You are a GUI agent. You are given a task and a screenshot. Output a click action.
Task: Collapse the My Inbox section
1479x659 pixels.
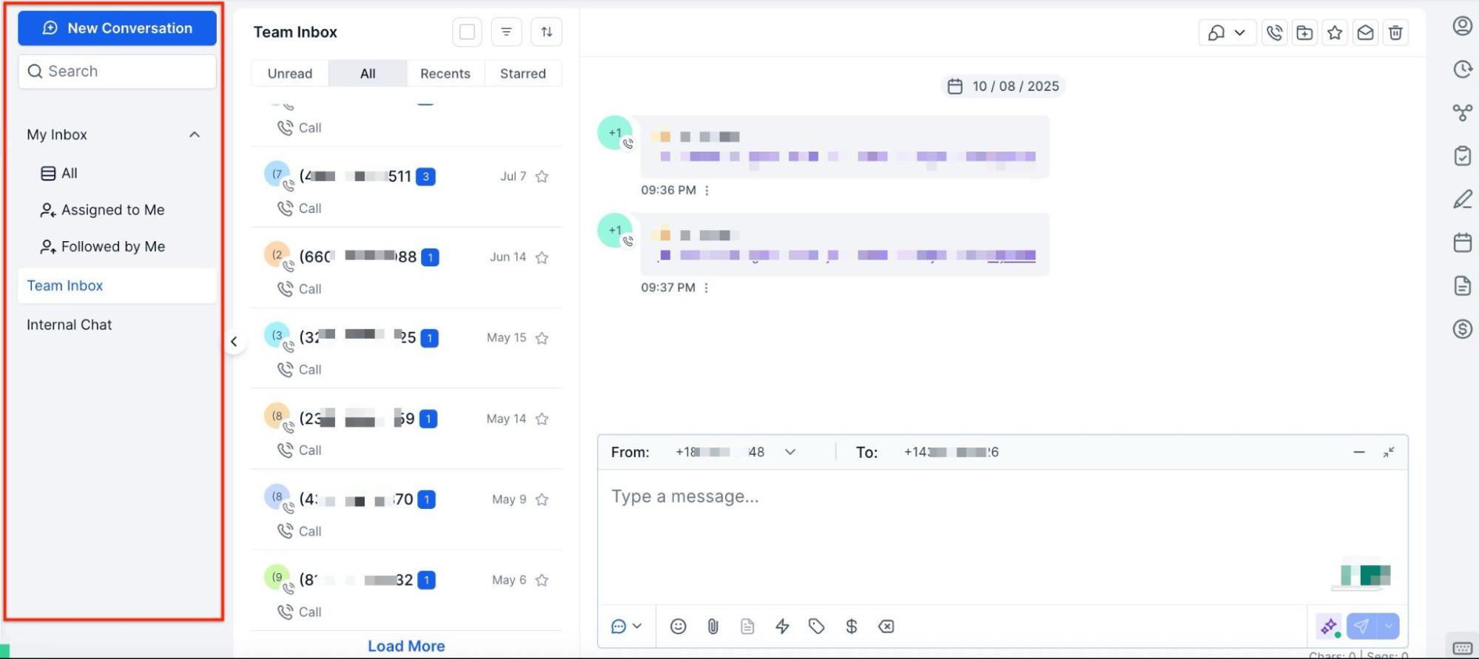(x=195, y=135)
